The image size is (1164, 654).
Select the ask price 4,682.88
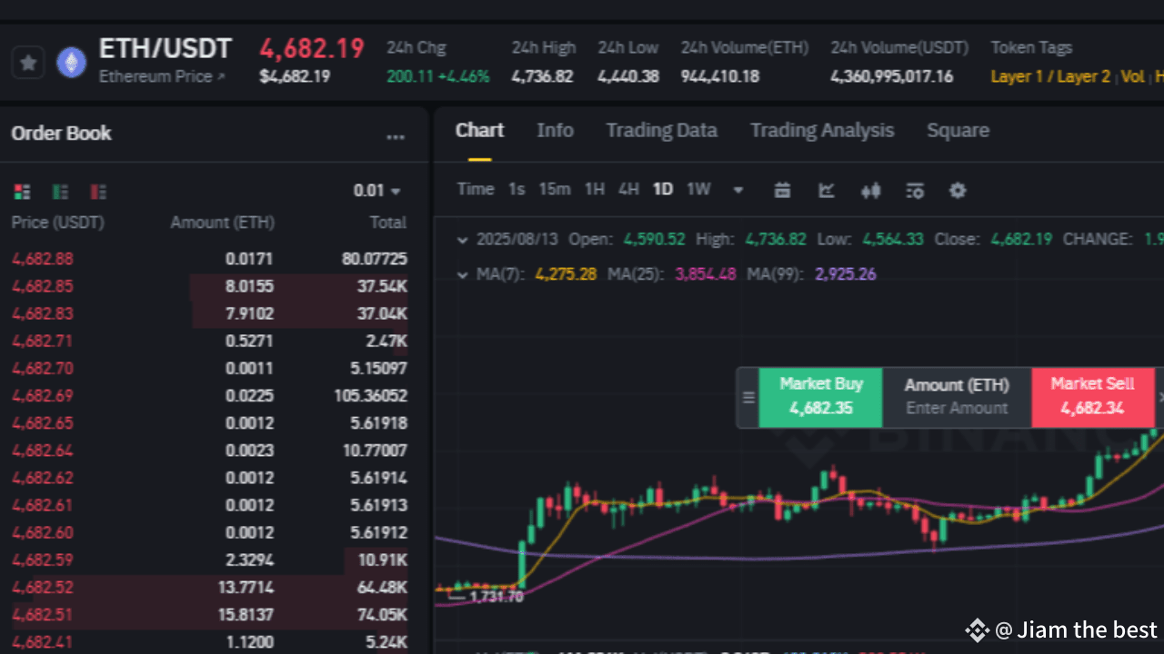pyautogui.click(x=43, y=259)
